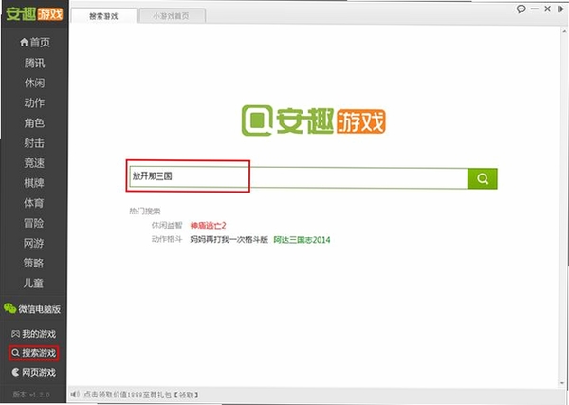The image size is (569, 405).
Task: Switch to the 小游戏首页 tab
Action: [172, 16]
